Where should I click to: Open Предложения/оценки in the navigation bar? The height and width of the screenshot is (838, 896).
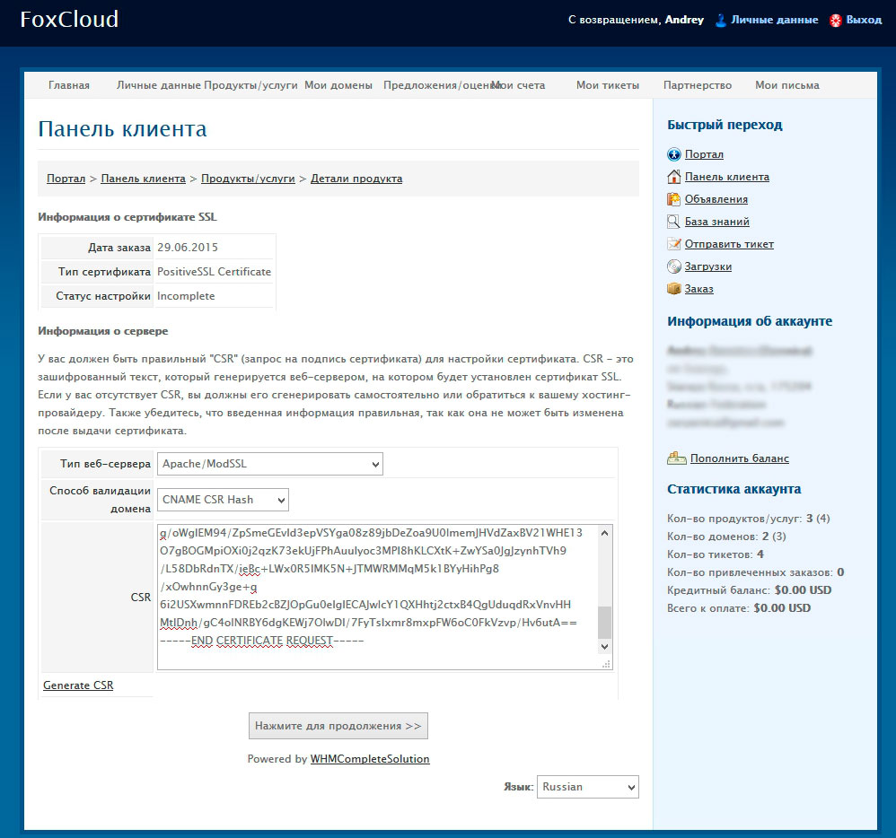(x=437, y=85)
